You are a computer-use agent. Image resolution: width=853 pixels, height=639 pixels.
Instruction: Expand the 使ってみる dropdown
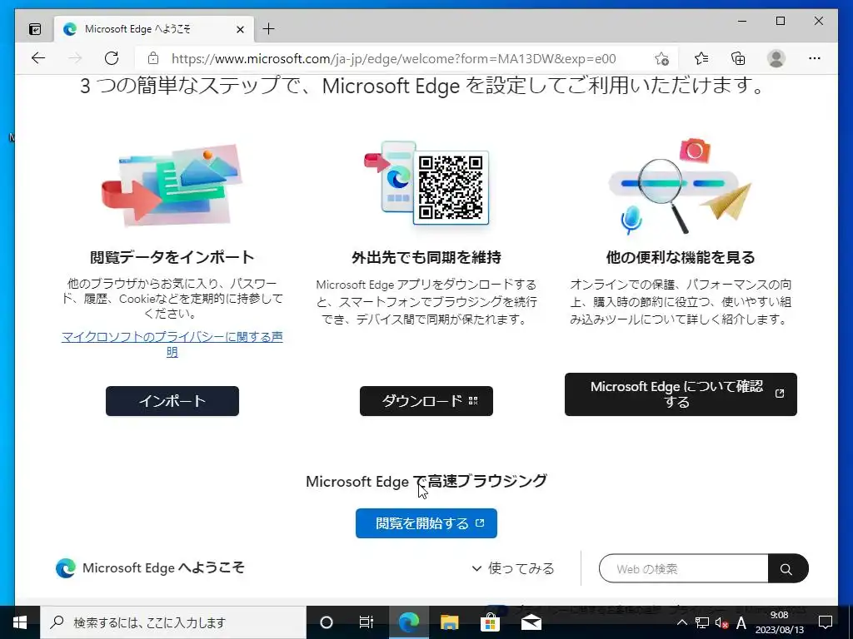pyautogui.click(x=513, y=568)
